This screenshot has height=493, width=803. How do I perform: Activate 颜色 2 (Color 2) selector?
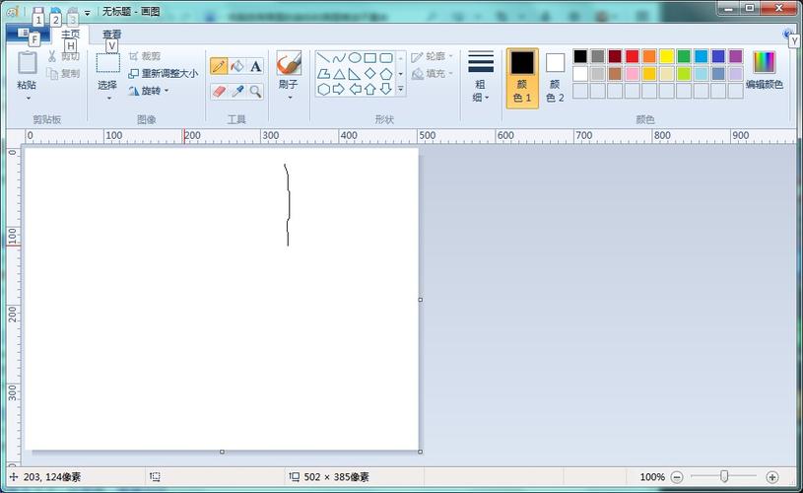click(x=555, y=77)
